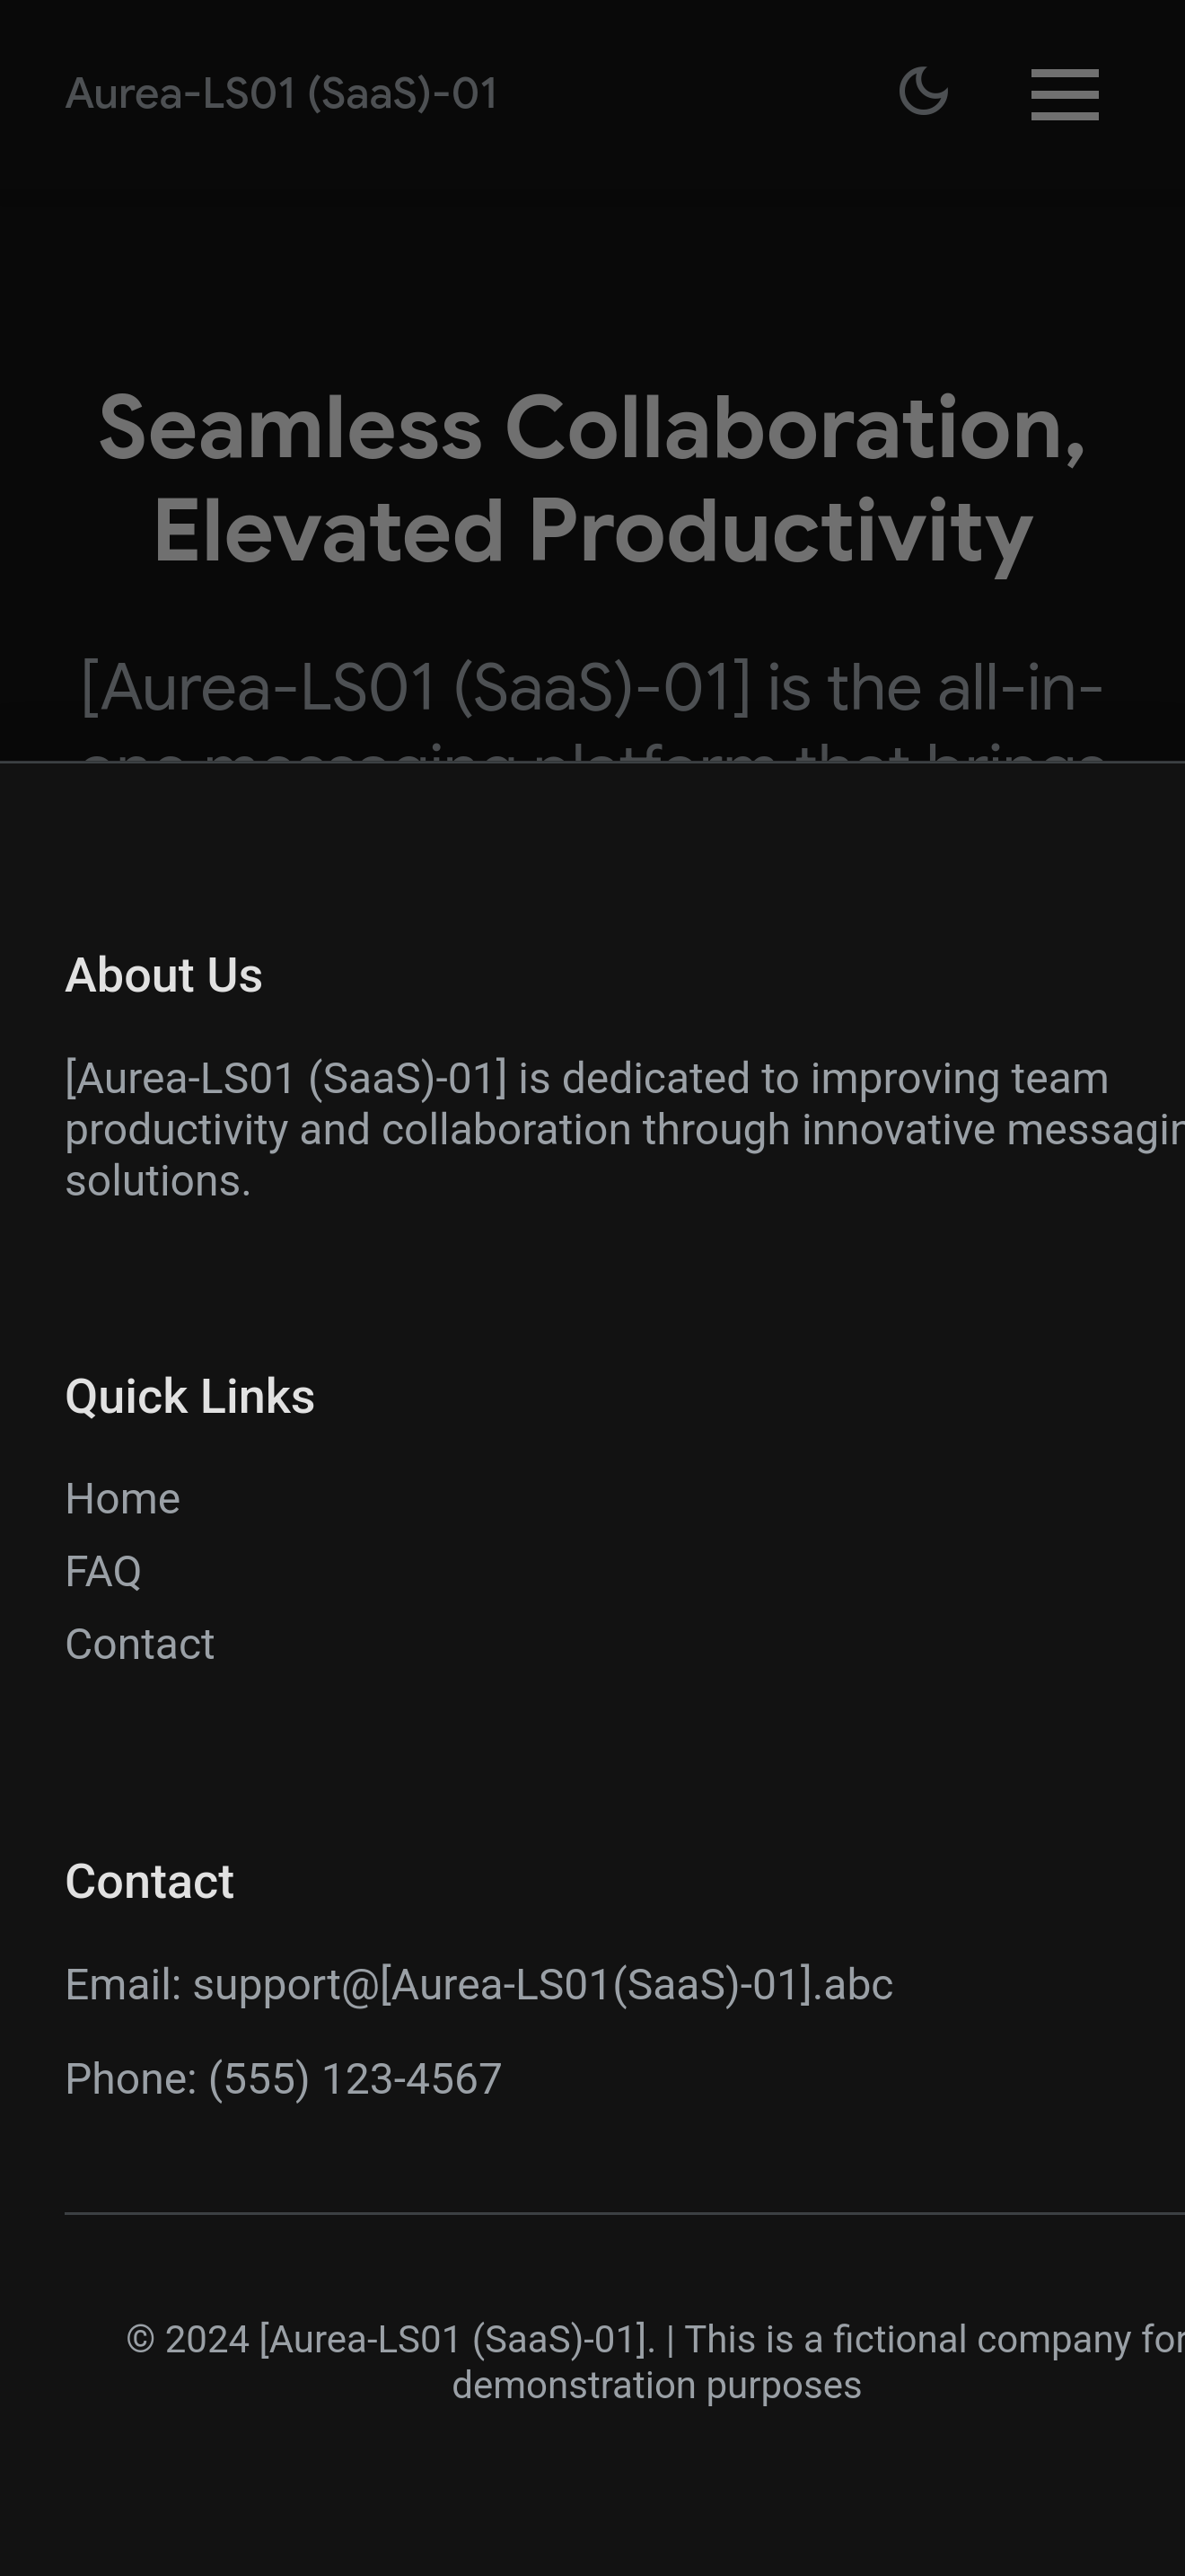Click the support email address

(542, 1984)
